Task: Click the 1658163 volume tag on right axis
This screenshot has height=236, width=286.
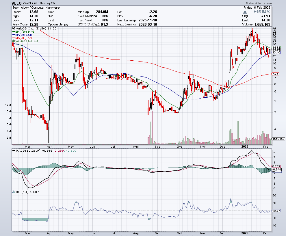Action: 278,139
